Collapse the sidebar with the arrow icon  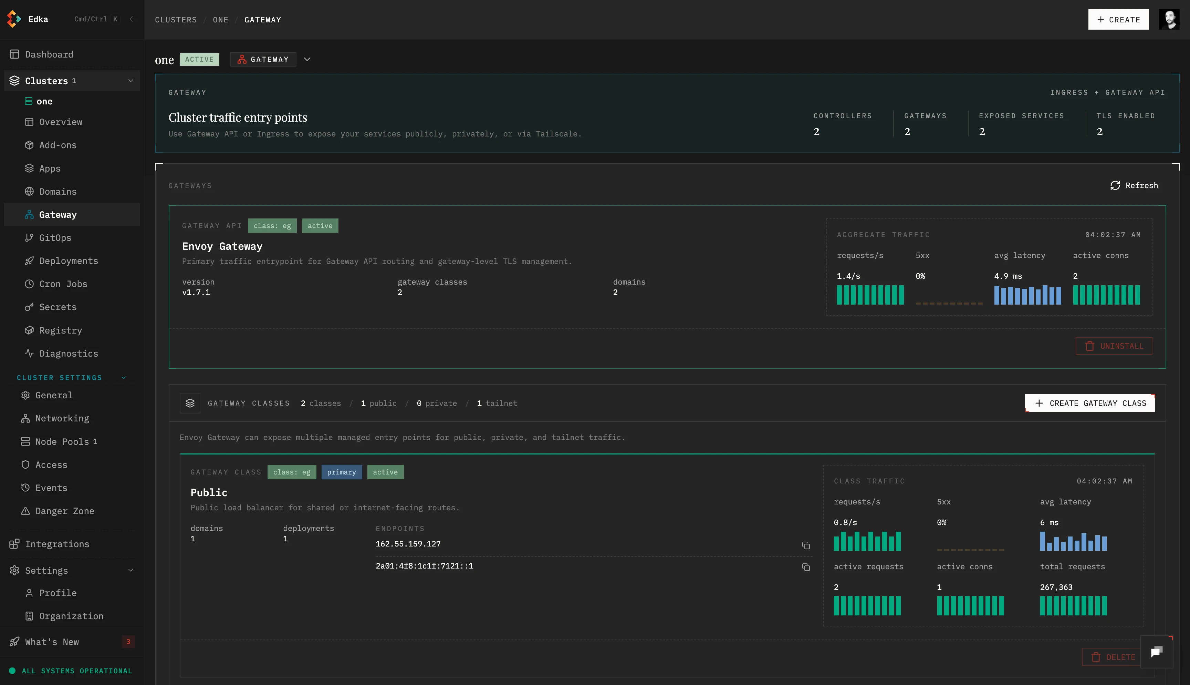(131, 19)
